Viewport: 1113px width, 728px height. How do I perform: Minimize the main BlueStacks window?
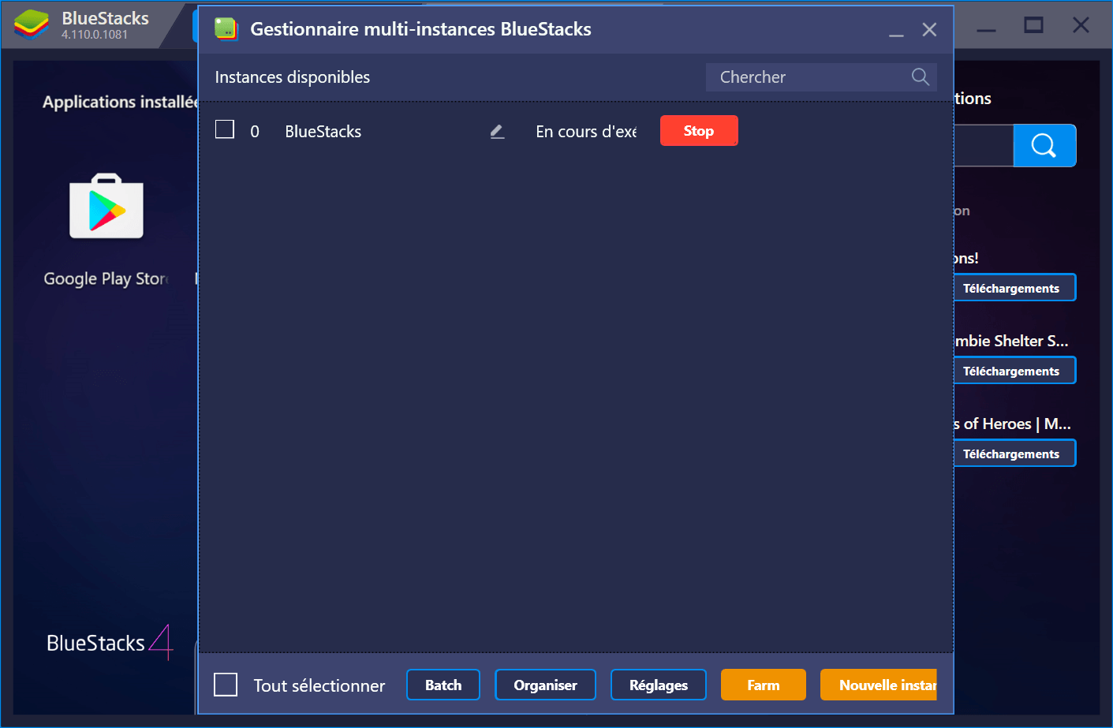click(x=986, y=30)
